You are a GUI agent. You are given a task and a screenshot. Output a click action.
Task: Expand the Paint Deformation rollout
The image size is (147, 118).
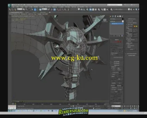[x=132, y=55]
